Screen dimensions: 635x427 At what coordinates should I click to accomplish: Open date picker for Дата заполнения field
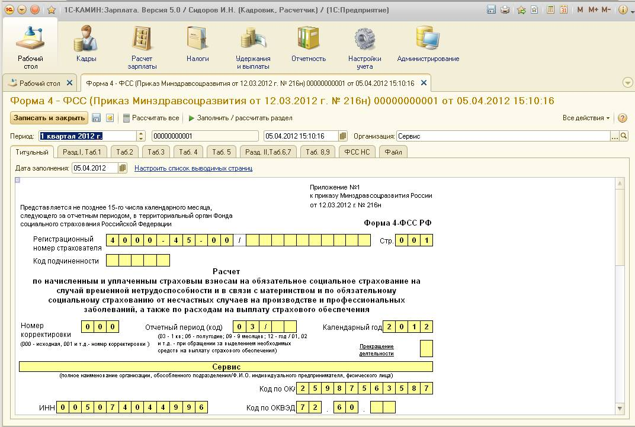[123, 168]
